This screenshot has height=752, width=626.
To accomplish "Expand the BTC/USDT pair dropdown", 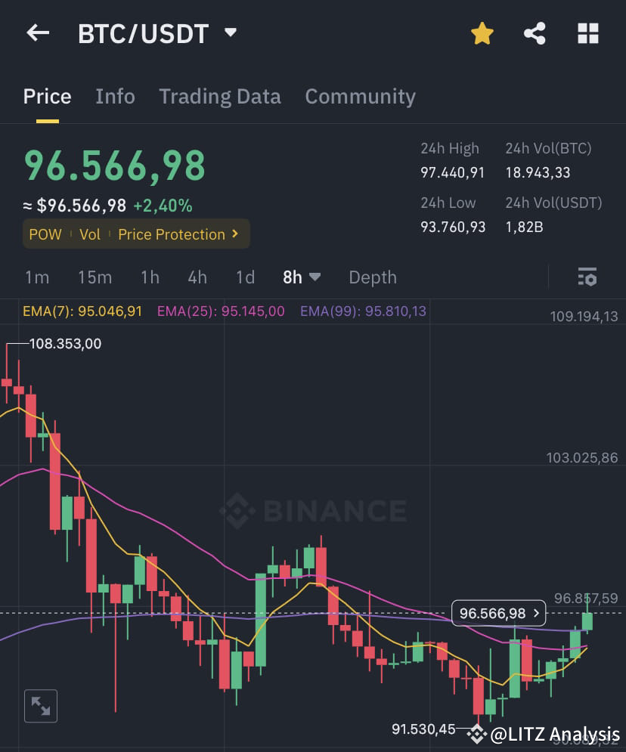I will pos(231,32).
